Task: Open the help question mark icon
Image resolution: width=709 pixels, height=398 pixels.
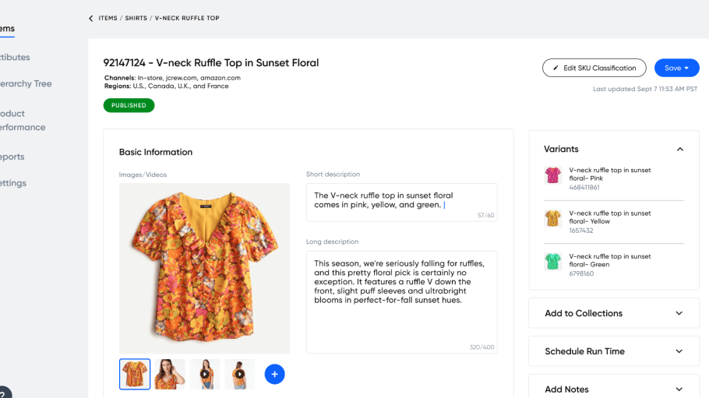Action: tap(4, 393)
